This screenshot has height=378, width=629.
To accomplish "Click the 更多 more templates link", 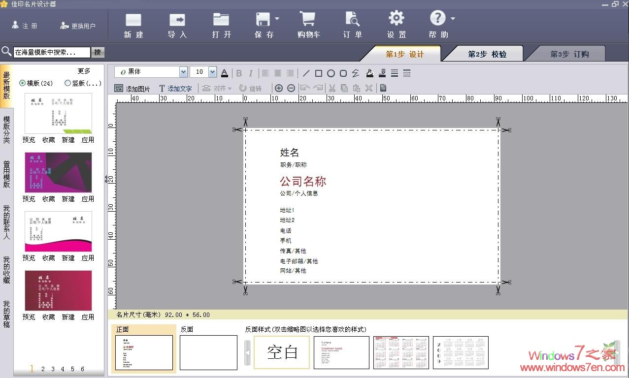I will (84, 71).
